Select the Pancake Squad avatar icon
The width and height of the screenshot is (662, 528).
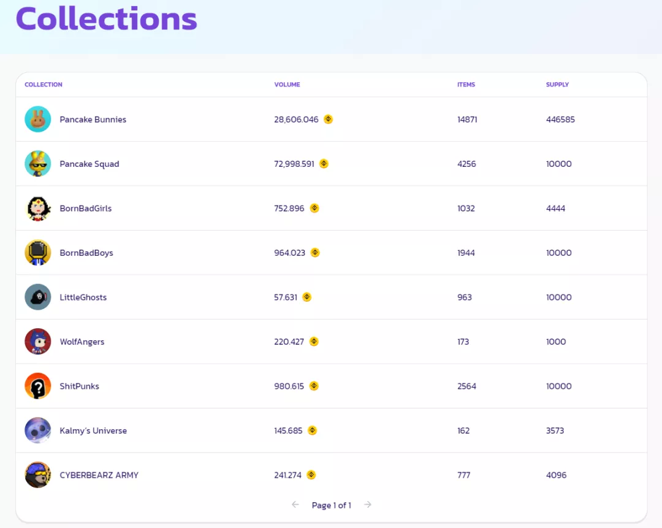coord(37,164)
